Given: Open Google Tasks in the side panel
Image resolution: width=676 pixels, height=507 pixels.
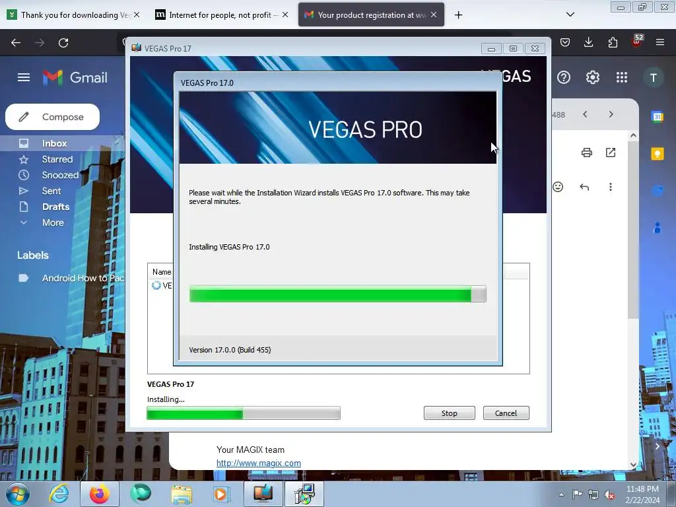Looking at the screenshot, I should coord(658,191).
